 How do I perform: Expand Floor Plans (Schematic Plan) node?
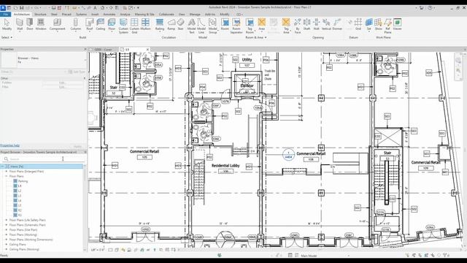pos(7,225)
